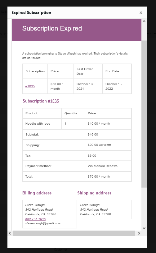Open subscription #1035 link in table
Image resolution: width=156 pixels, height=253 pixels.
[x=30, y=86]
